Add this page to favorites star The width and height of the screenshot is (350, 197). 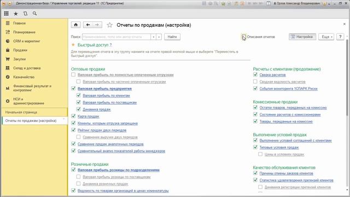[x=109, y=25]
